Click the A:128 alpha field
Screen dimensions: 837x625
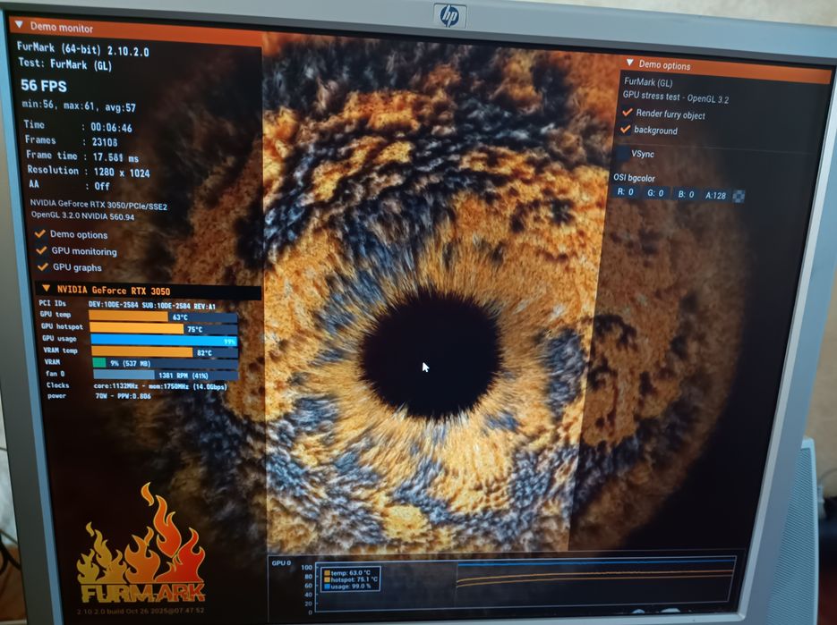[x=715, y=195]
